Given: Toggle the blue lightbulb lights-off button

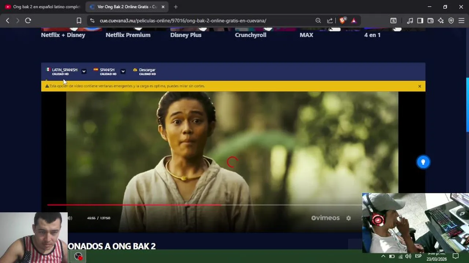Looking at the screenshot, I should (423, 162).
